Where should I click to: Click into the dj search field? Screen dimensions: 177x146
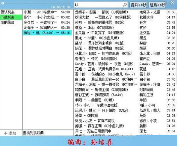click(x=99, y=5)
